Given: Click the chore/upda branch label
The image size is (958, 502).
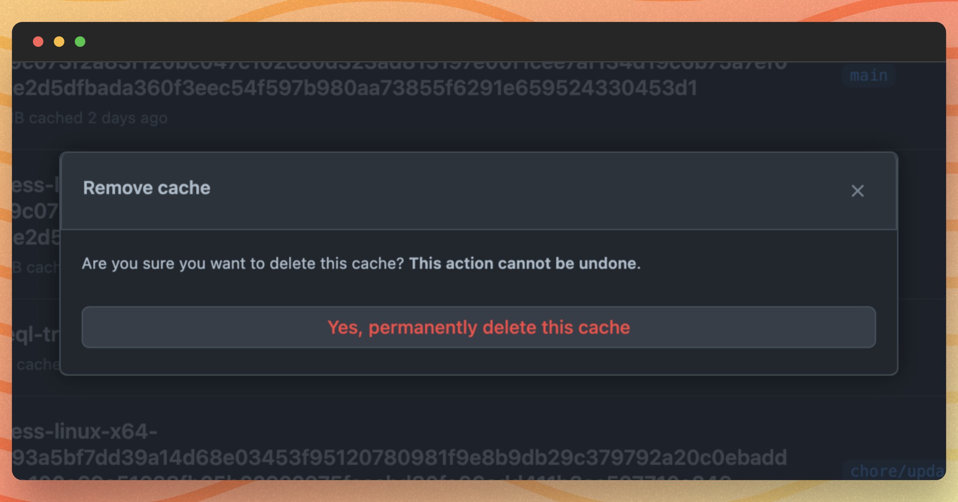Looking at the screenshot, I should pos(896,471).
